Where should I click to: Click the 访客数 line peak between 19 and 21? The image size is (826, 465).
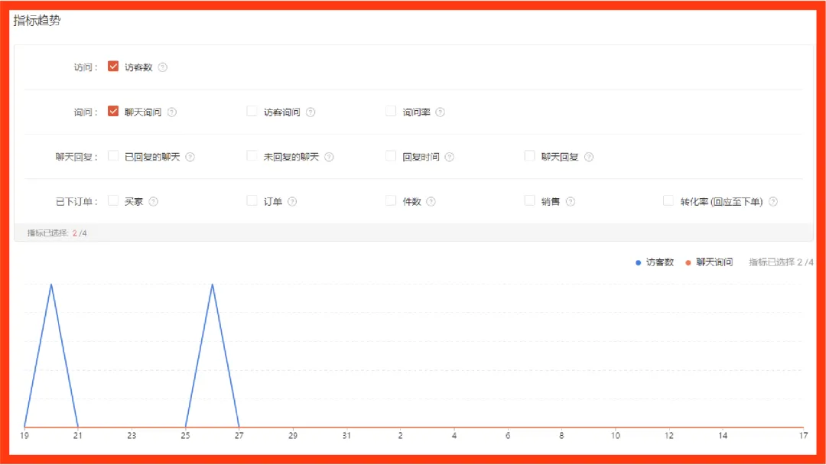click(51, 285)
